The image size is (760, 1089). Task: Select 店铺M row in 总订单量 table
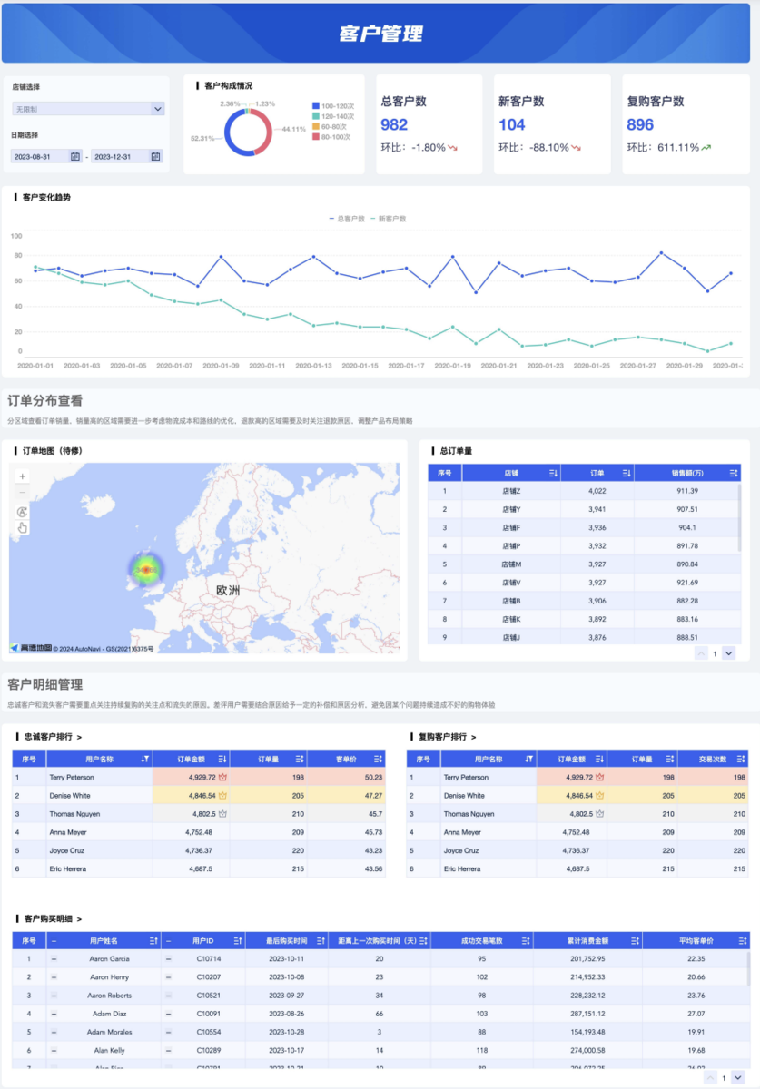coord(582,564)
